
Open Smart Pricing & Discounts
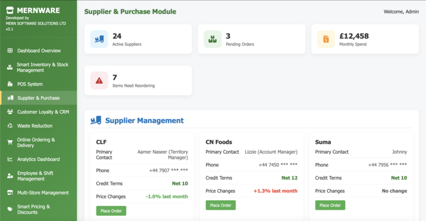[x=38, y=209]
